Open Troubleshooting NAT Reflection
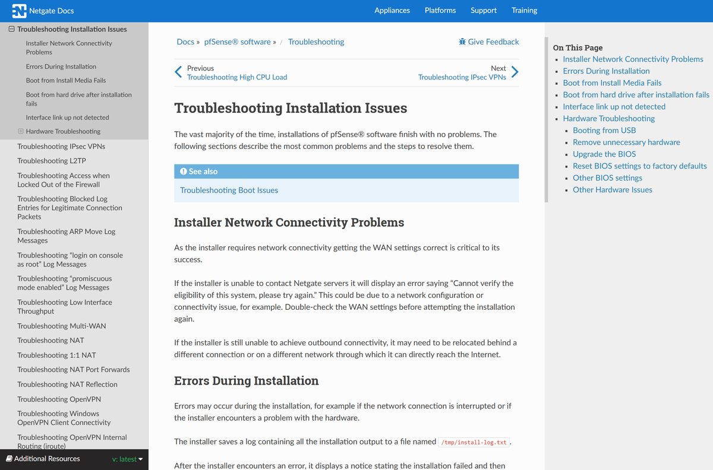This screenshot has width=713, height=470. coord(67,384)
